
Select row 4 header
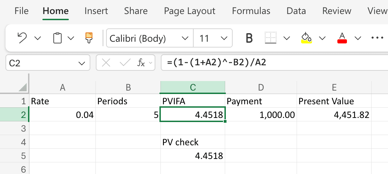pyautogui.click(x=15, y=142)
